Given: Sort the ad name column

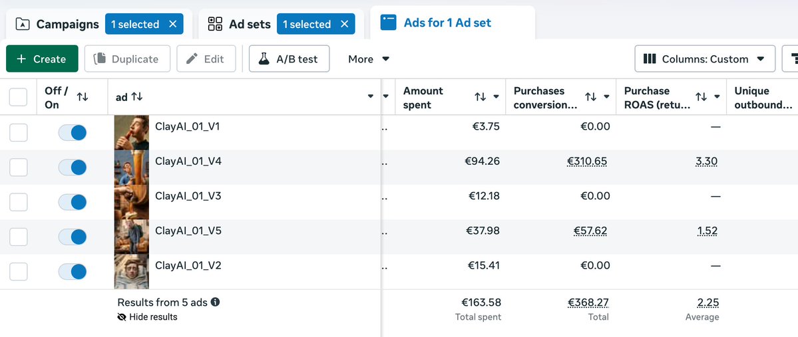Looking at the screenshot, I should (138, 97).
